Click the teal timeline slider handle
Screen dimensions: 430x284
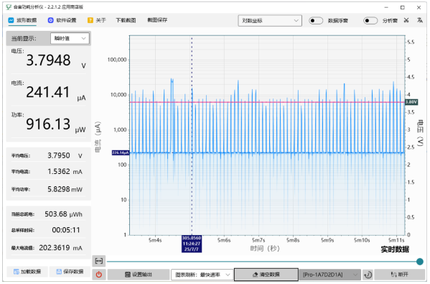419,262
